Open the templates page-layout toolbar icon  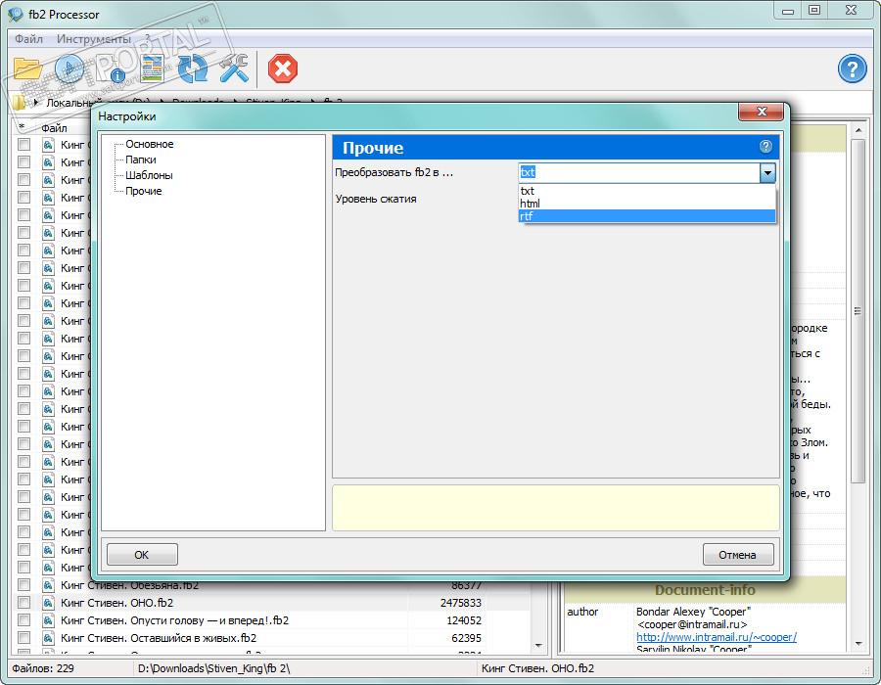pyautogui.click(x=152, y=68)
